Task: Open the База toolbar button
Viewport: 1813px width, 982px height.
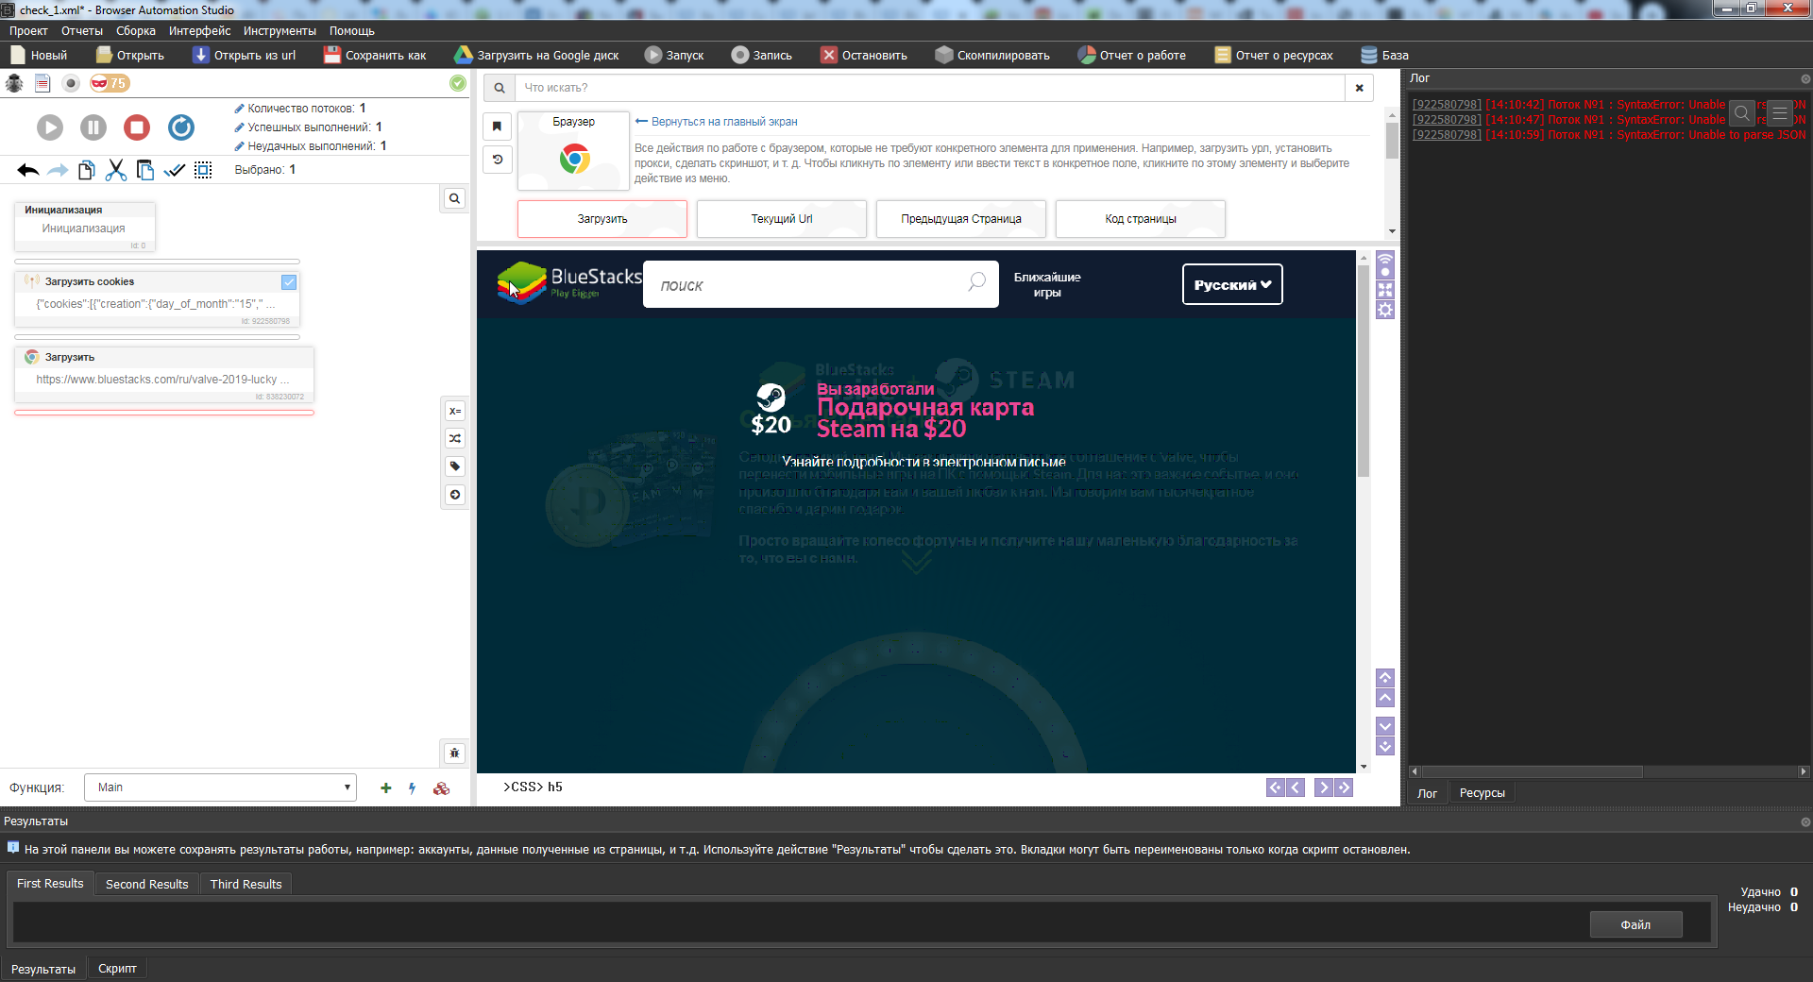Action: click(x=1384, y=55)
